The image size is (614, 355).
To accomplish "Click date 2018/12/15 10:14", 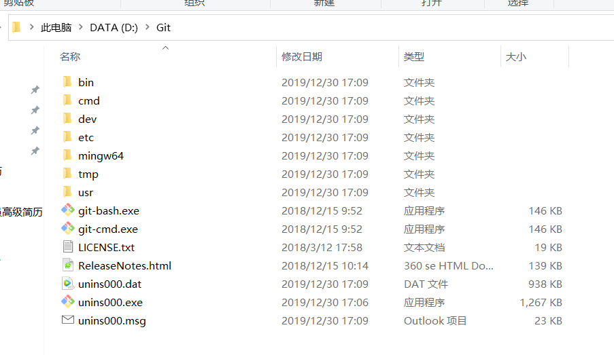I will pos(325,266).
